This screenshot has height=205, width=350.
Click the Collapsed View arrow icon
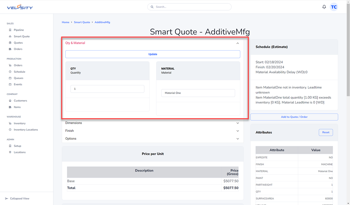click(x=7, y=199)
